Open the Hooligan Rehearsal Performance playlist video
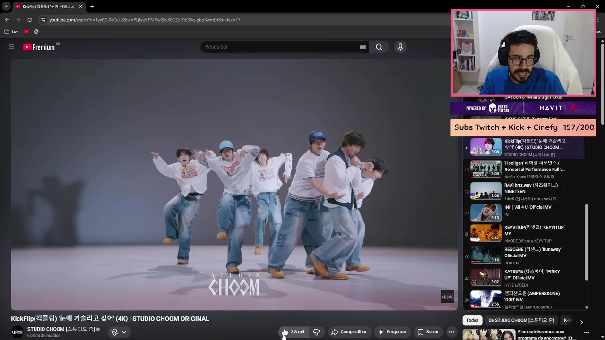Viewport: 605px width, 340px height. [525, 169]
